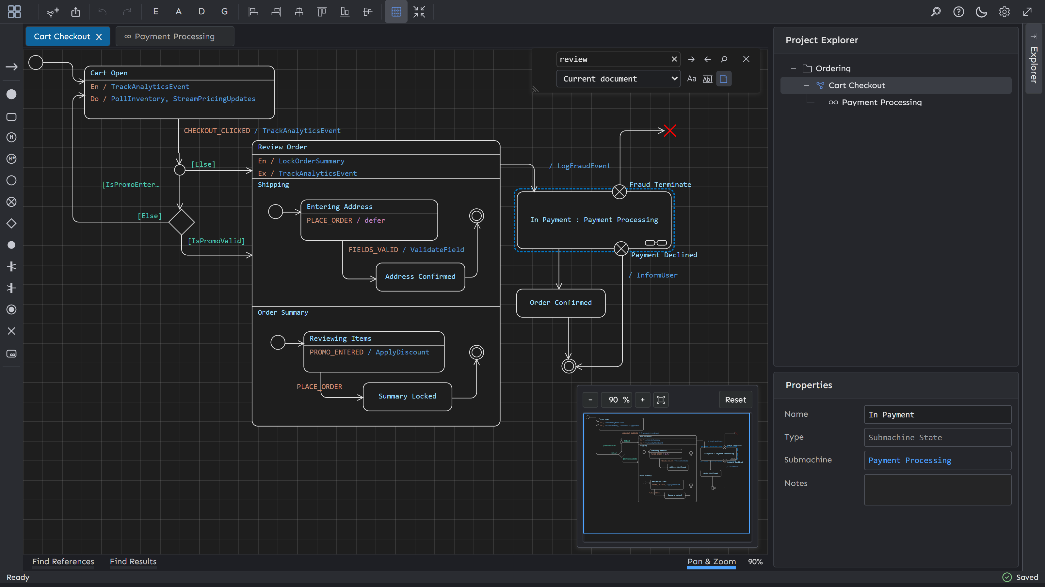Select the exit point crossed circle tool

point(11,202)
